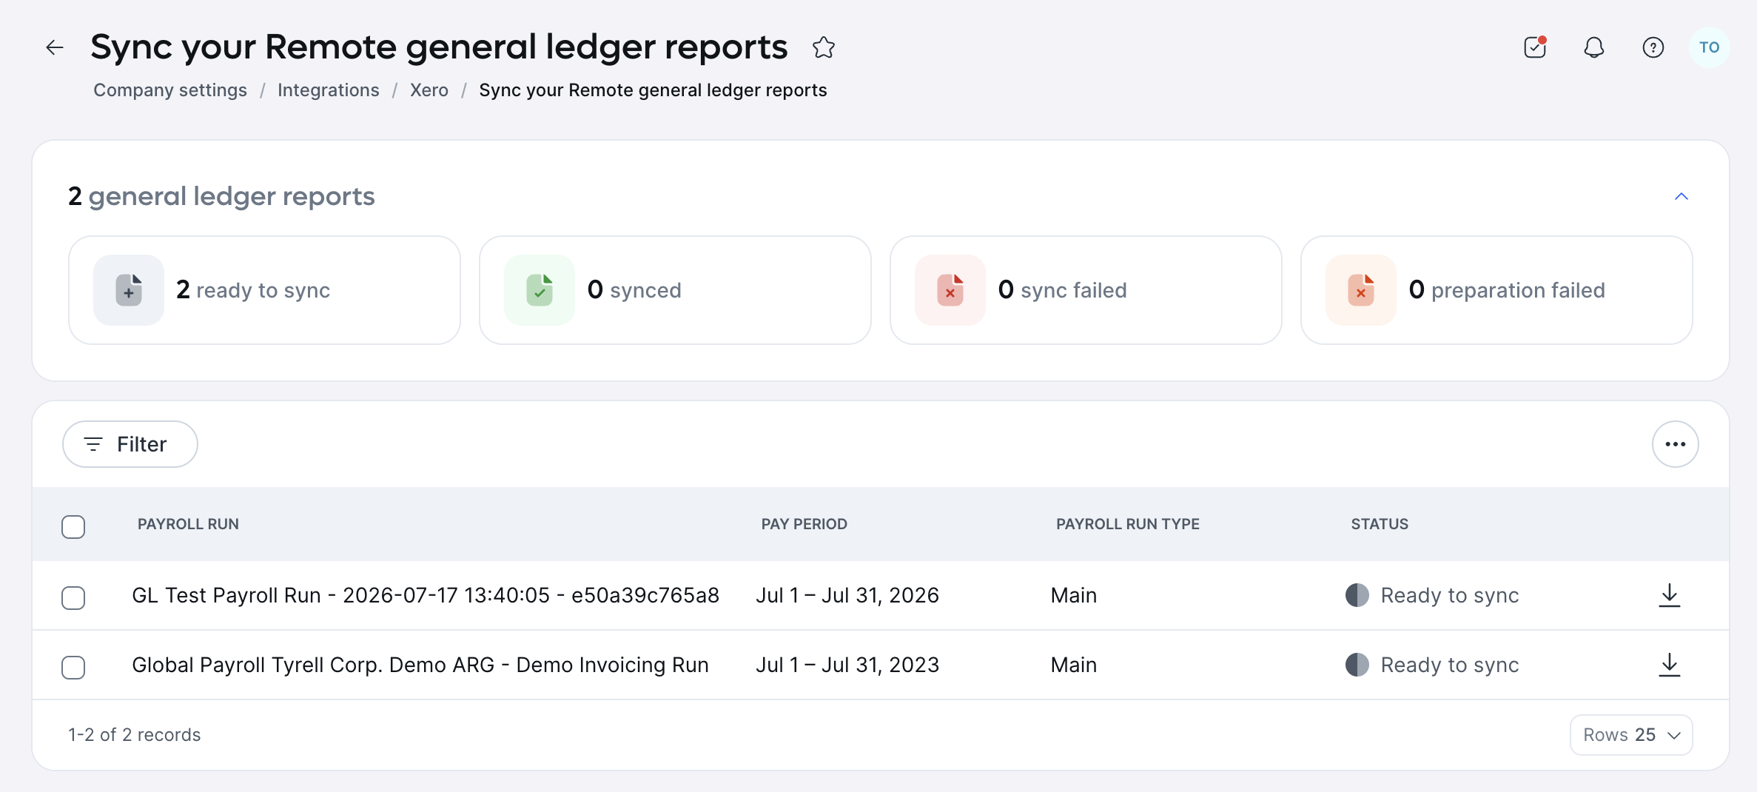Select the 0 sync failed card
The height and width of the screenshot is (792, 1757).
tap(1086, 290)
